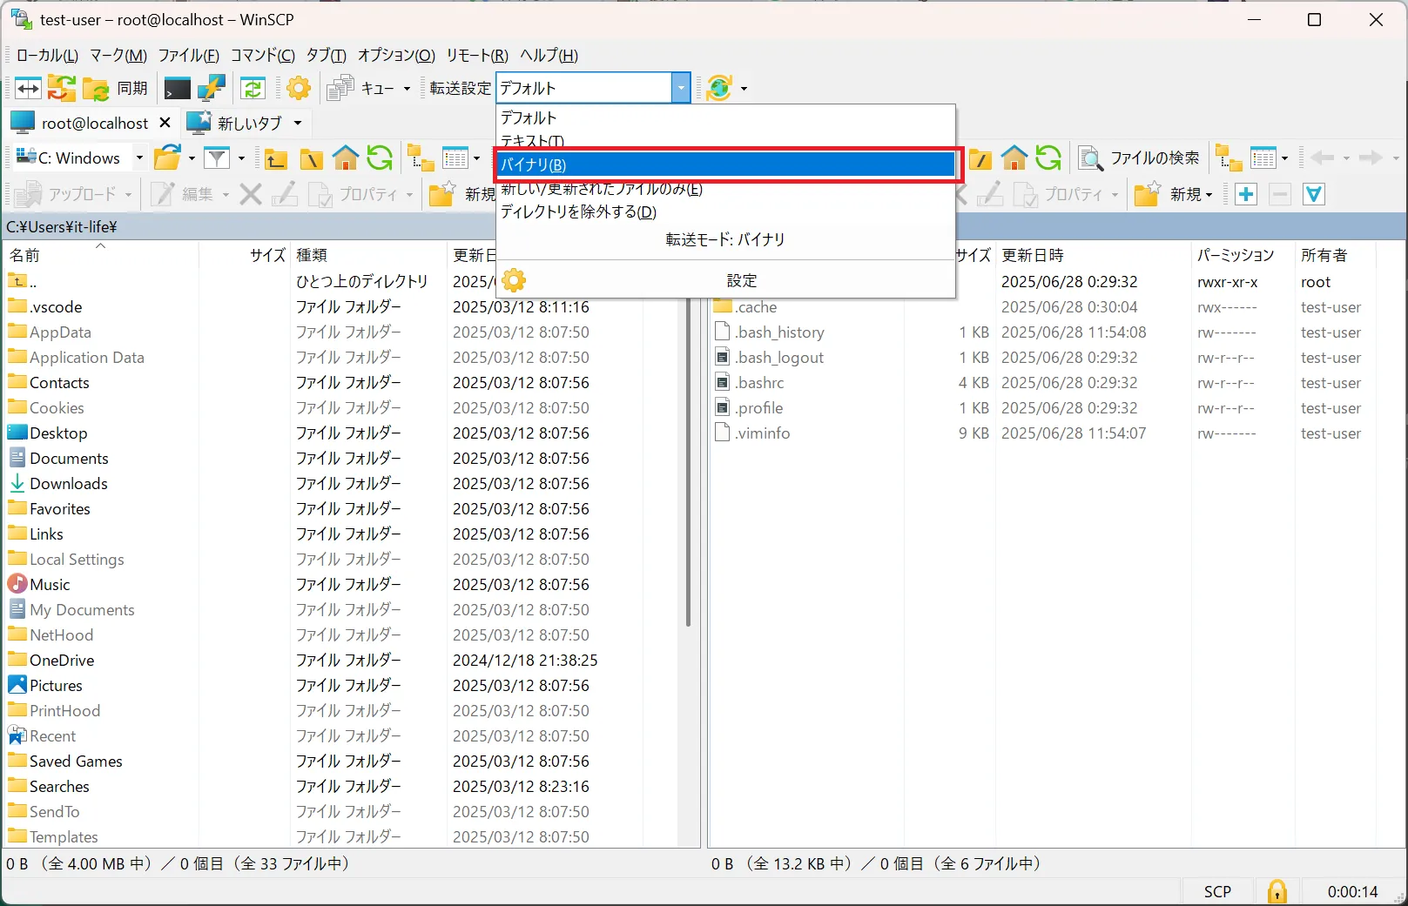Expand the local filter dropdown arrow

[x=241, y=158]
